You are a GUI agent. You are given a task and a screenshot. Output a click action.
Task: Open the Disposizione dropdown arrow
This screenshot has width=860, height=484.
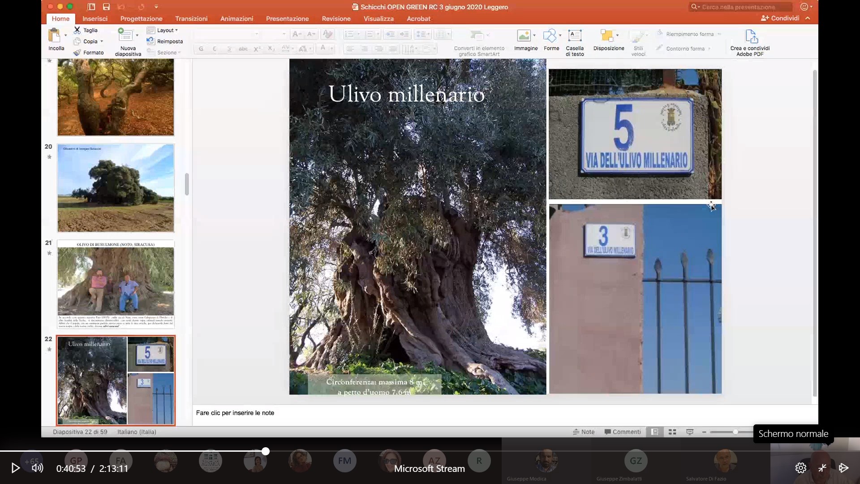click(x=618, y=35)
